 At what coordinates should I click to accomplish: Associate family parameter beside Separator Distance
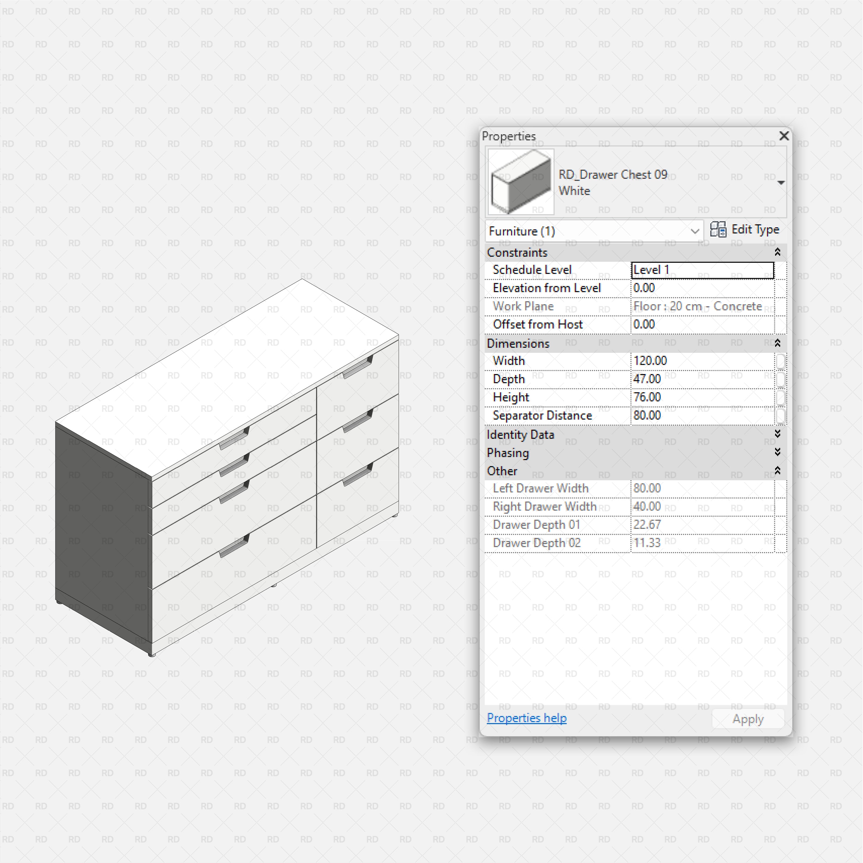click(x=781, y=415)
